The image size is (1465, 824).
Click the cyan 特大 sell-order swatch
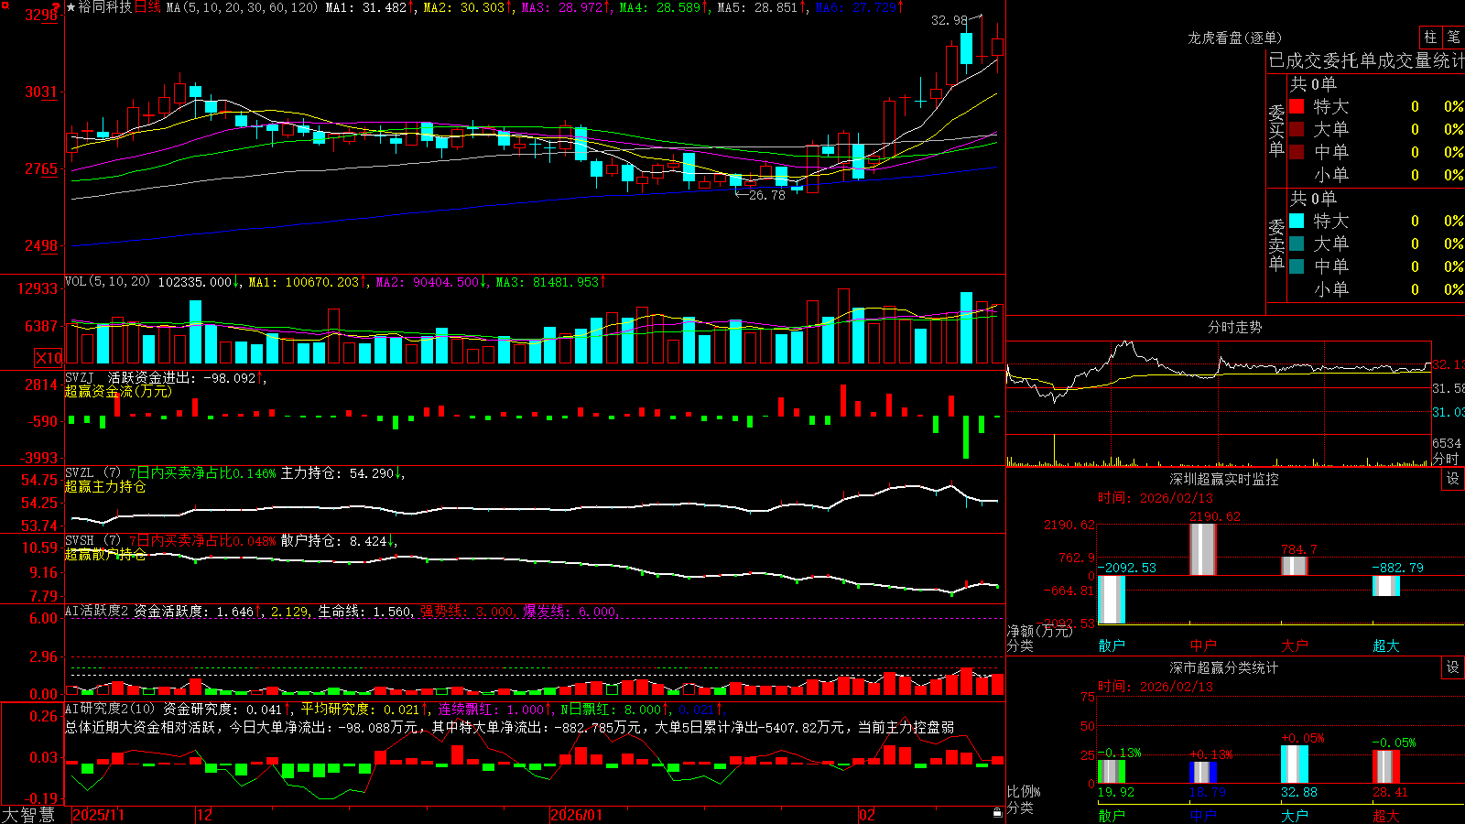click(1297, 221)
